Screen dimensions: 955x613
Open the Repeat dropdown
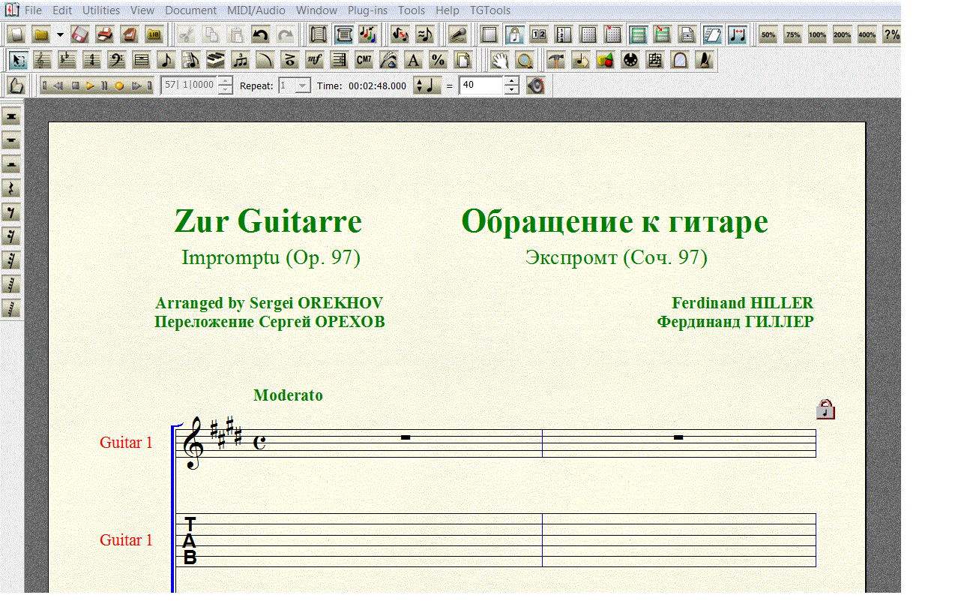click(302, 86)
